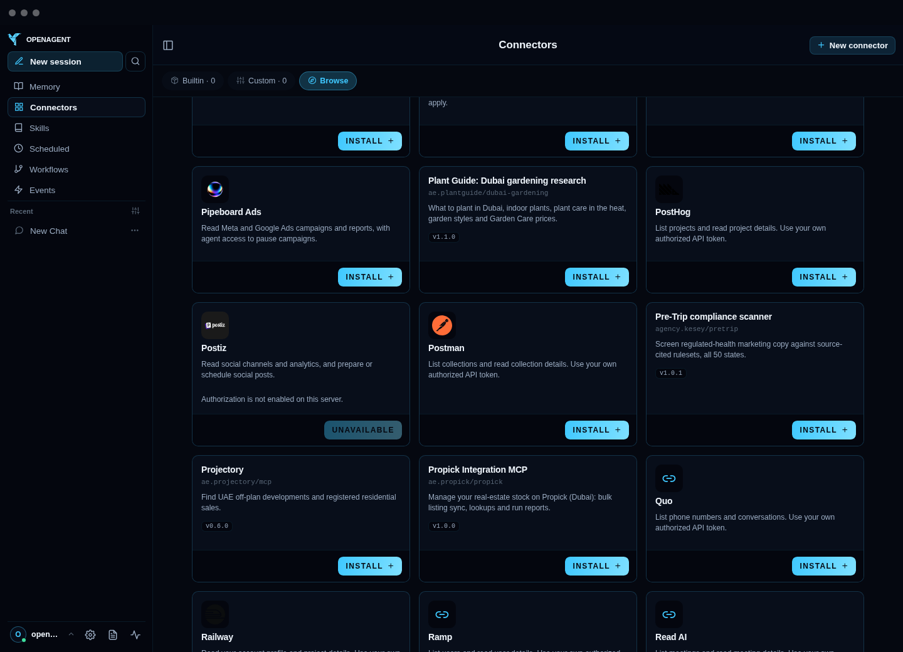
Task: Open Events in the sidebar
Action: [x=77, y=190]
